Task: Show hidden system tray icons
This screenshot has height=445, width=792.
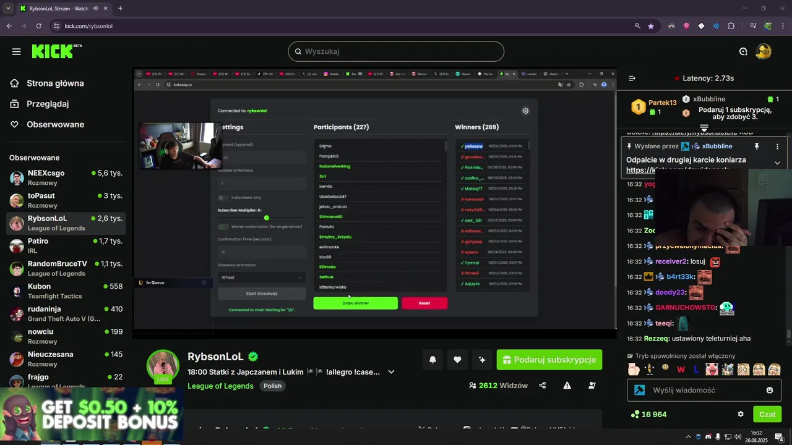Action: (688, 437)
